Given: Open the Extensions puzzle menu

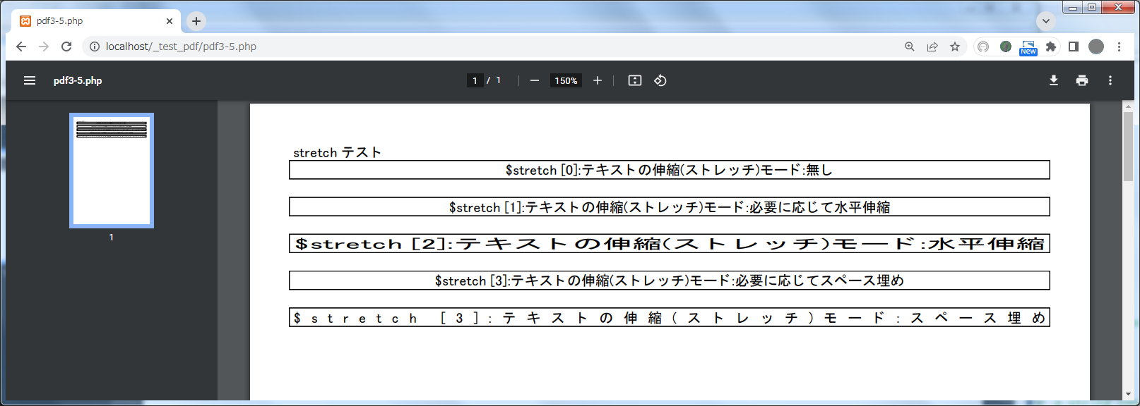Looking at the screenshot, I should pos(1051,47).
